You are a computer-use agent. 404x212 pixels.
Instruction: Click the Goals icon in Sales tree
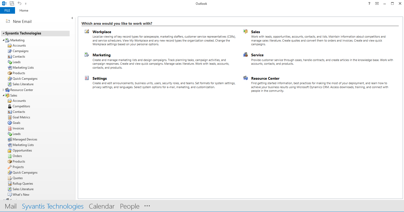click(10, 123)
